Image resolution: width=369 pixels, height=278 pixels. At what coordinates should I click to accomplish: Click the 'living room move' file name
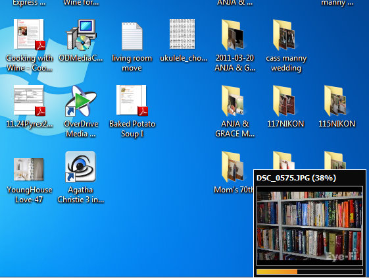click(132, 63)
